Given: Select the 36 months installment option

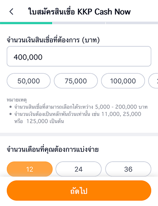Looking at the screenshot, I should [128, 169].
